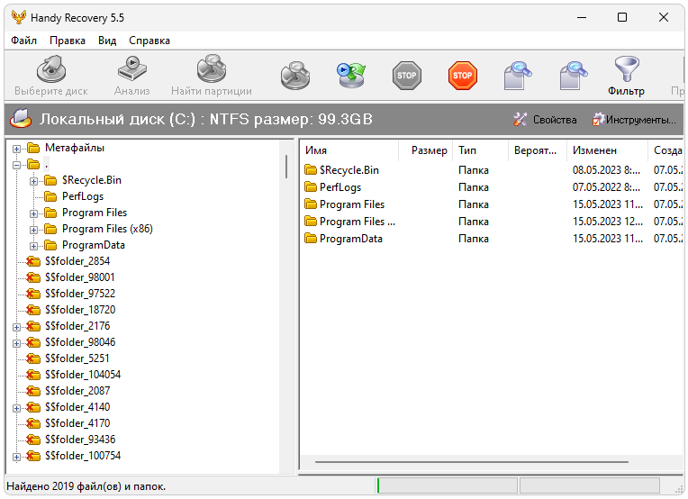The image size is (688, 499).
Task: Click the Выберите диск toolbar icon
Action: point(51,69)
